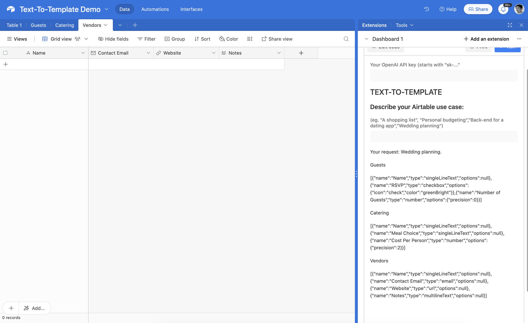This screenshot has height=323, width=528.
Task: Open the Vendors table dropdown
Action: [106, 25]
